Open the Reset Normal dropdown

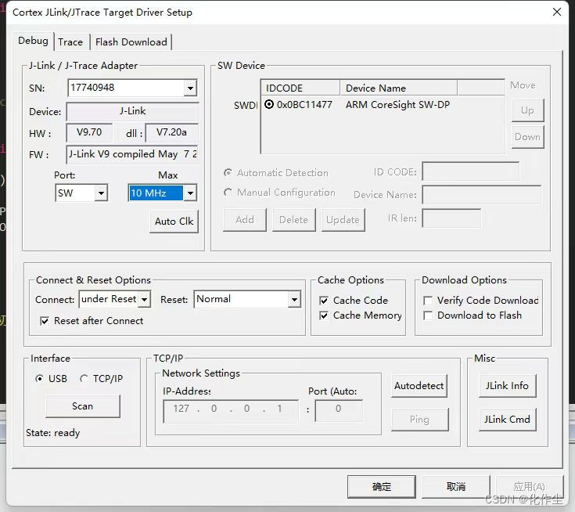pos(294,300)
